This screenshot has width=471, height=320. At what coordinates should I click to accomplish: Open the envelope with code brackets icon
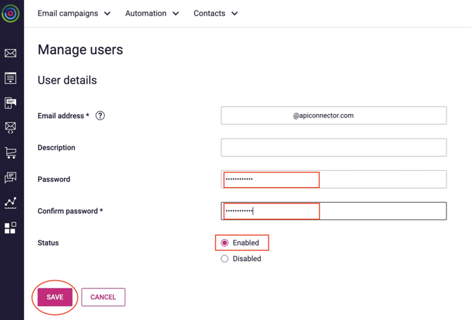coord(11,128)
